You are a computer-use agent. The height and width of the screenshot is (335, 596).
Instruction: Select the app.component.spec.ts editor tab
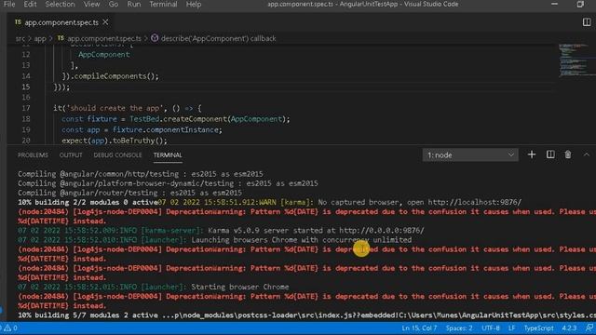pos(61,22)
